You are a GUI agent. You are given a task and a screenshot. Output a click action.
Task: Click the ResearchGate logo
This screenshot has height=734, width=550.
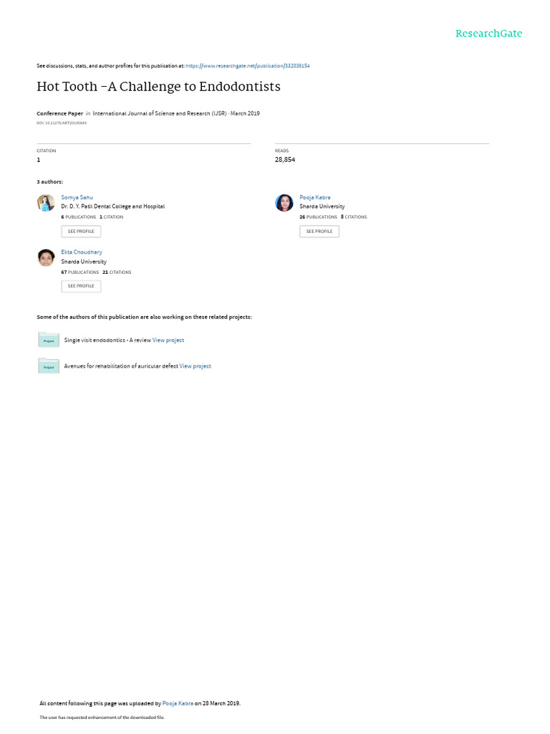pos(488,34)
